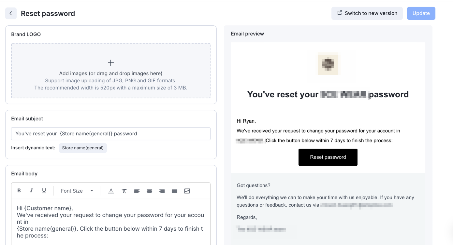Justify the email body text
Screen dimensions: 453x245
coord(174,191)
